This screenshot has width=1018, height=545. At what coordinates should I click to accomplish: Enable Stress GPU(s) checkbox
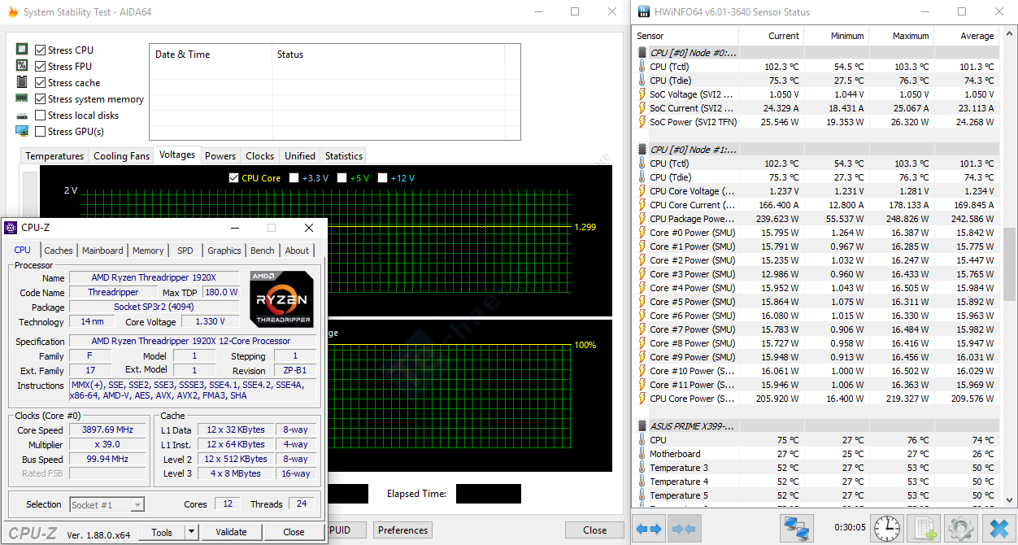coord(40,131)
